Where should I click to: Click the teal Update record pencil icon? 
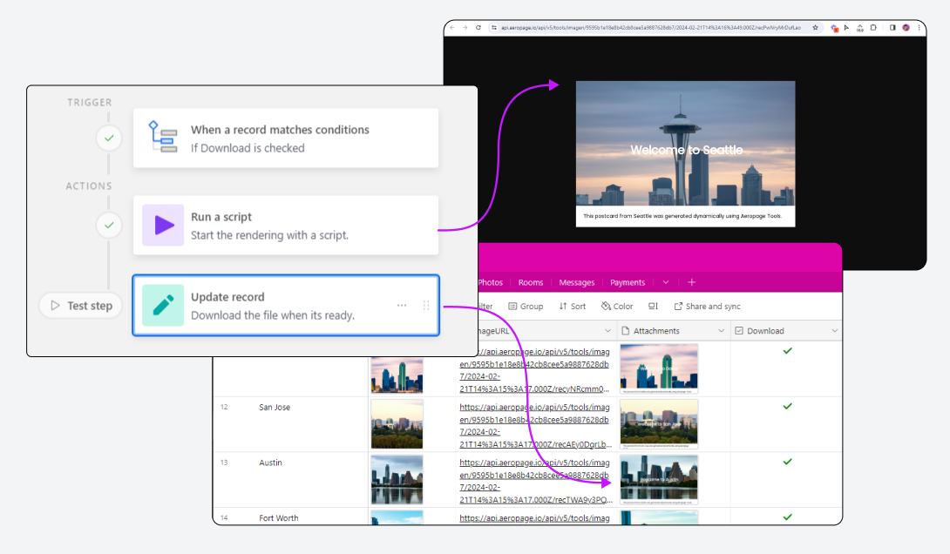(163, 305)
